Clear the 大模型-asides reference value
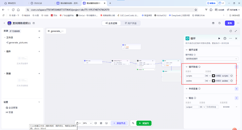 (231, 81)
